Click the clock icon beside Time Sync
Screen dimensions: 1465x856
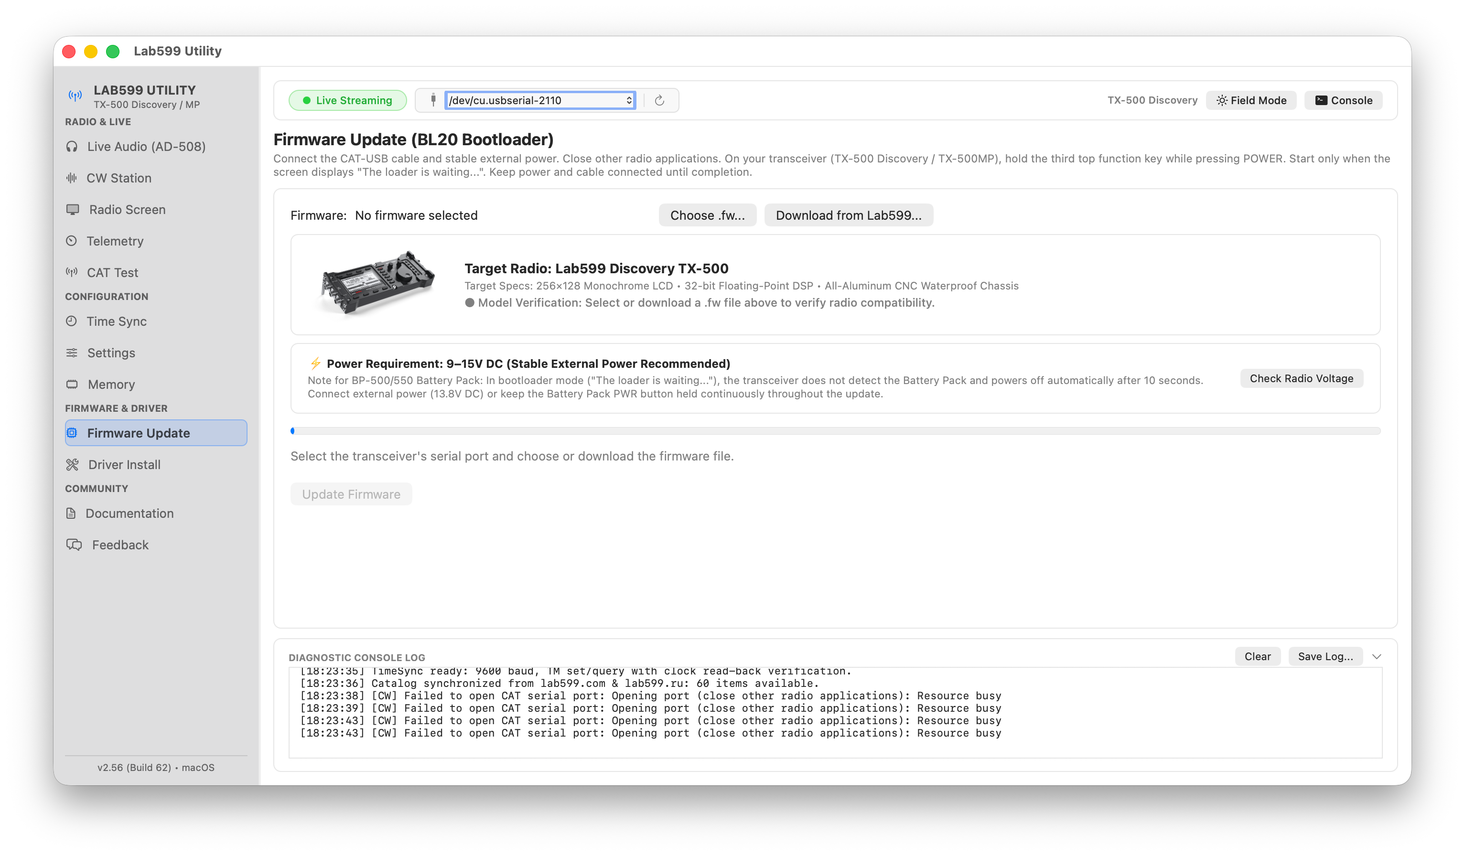point(72,321)
